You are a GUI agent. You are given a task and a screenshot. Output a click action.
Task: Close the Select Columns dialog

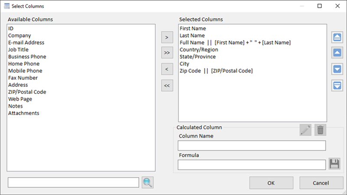337,6
